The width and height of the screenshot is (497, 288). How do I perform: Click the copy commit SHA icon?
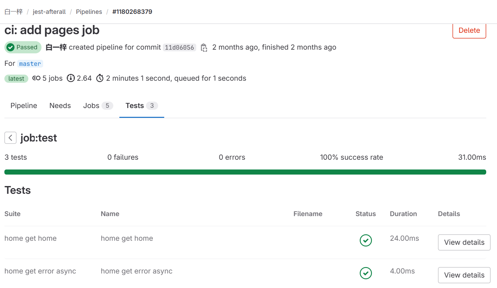pos(204,48)
